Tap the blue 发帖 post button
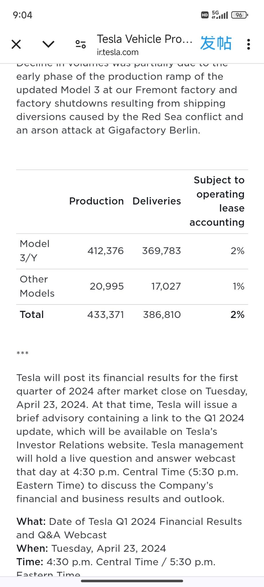Image resolution: width=264 pixels, height=587 pixels. pyautogui.click(x=216, y=43)
